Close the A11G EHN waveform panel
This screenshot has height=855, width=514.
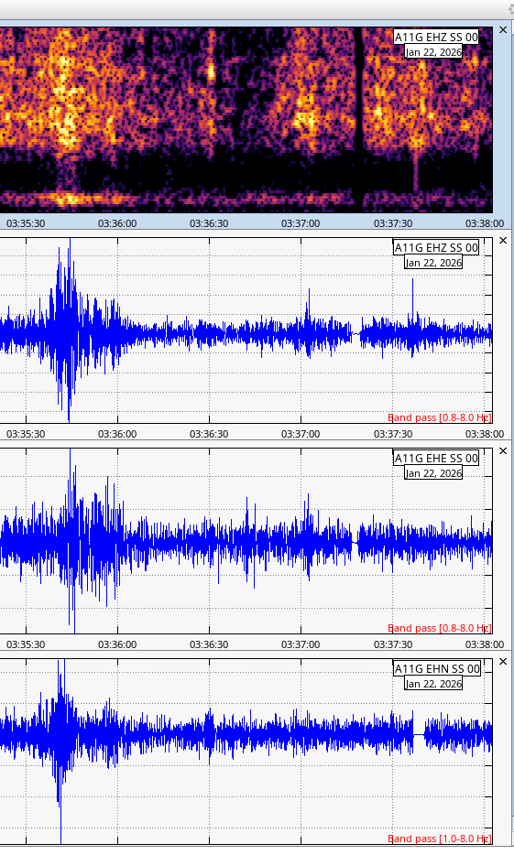[x=503, y=662]
